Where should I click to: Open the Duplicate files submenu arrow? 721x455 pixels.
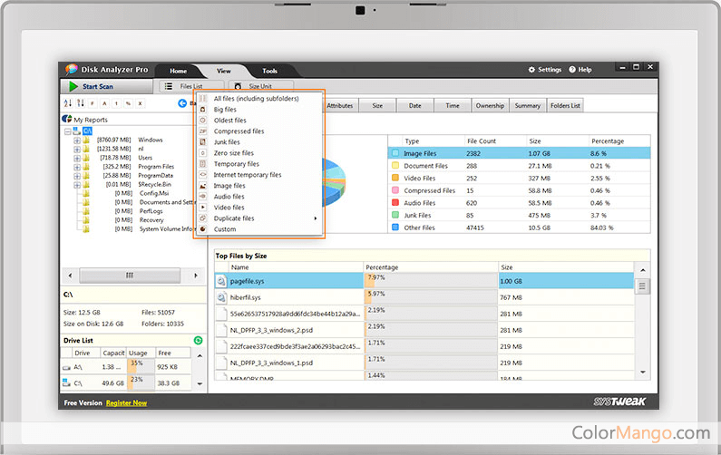click(316, 218)
